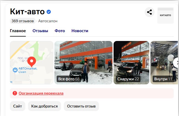Select the Главное tab

[18, 31]
